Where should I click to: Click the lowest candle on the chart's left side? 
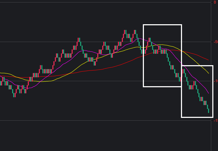pos(14,95)
